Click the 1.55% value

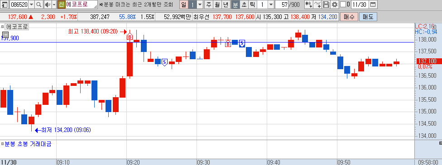click(148, 17)
